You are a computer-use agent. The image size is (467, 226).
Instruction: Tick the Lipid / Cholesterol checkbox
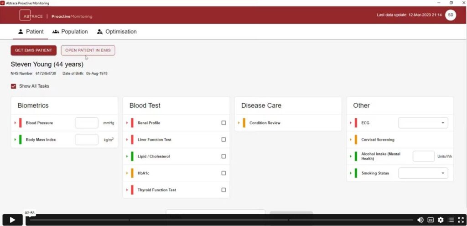[x=223, y=156]
